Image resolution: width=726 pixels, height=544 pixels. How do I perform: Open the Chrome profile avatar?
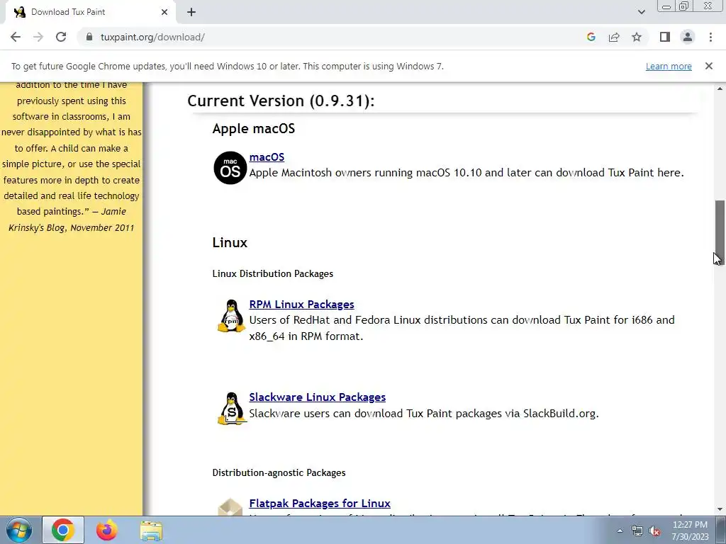click(688, 37)
